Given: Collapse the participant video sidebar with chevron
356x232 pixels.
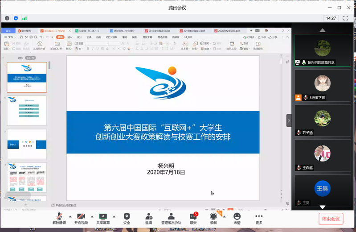Looking at the screenshot, I should [289, 120].
